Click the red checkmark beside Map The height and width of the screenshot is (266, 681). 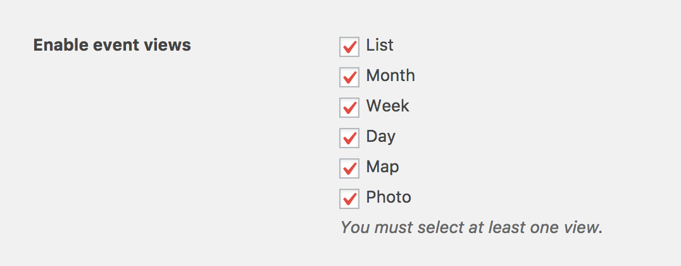pyautogui.click(x=350, y=168)
